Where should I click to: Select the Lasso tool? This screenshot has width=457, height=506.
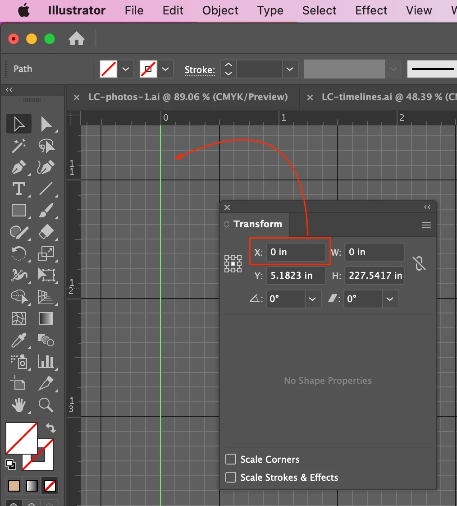(x=46, y=146)
